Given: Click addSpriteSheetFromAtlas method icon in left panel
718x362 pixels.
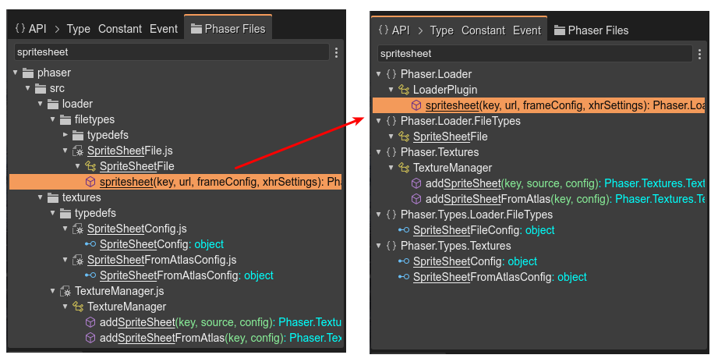Looking at the screenshot, I should coord(90,338).
